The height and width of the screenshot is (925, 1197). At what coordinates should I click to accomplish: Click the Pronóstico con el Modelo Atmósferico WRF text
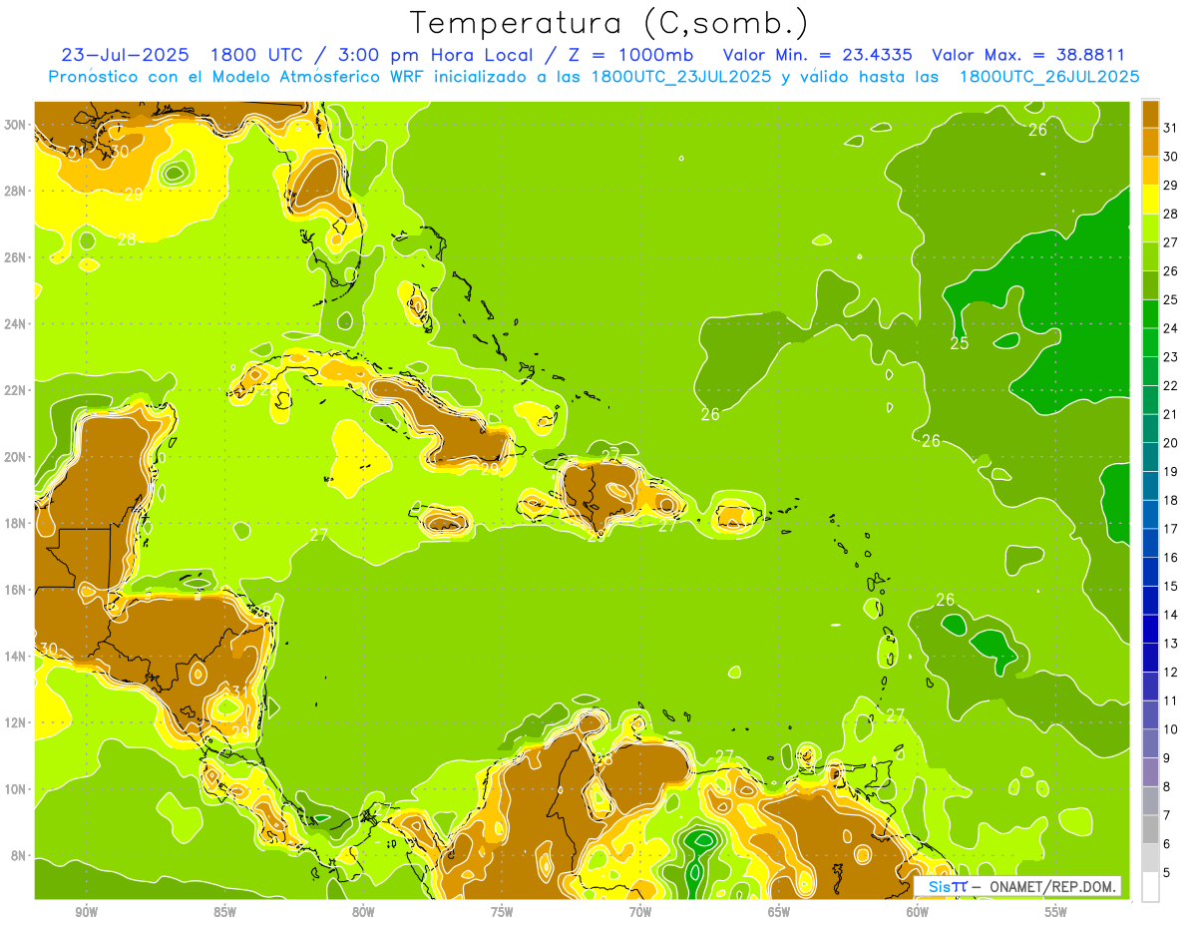click(236, 76)
